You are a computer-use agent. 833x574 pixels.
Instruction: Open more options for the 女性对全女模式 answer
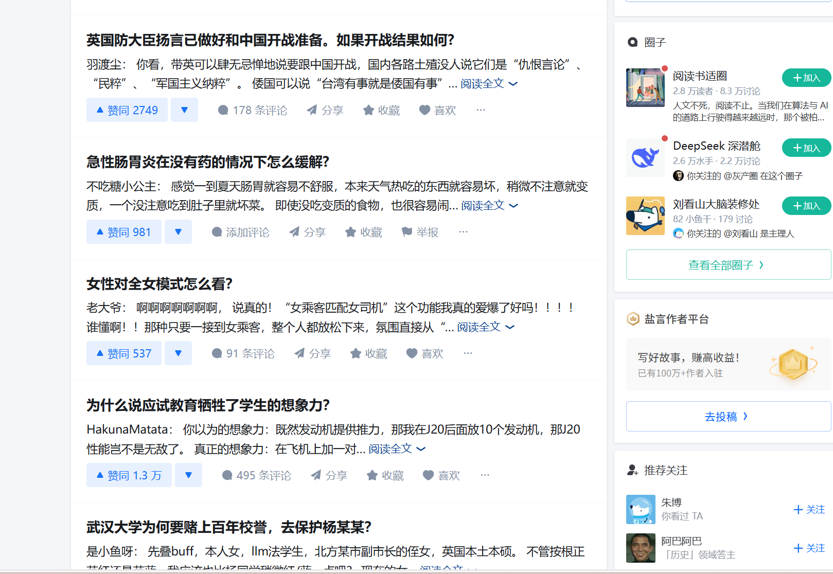(468, 353)
